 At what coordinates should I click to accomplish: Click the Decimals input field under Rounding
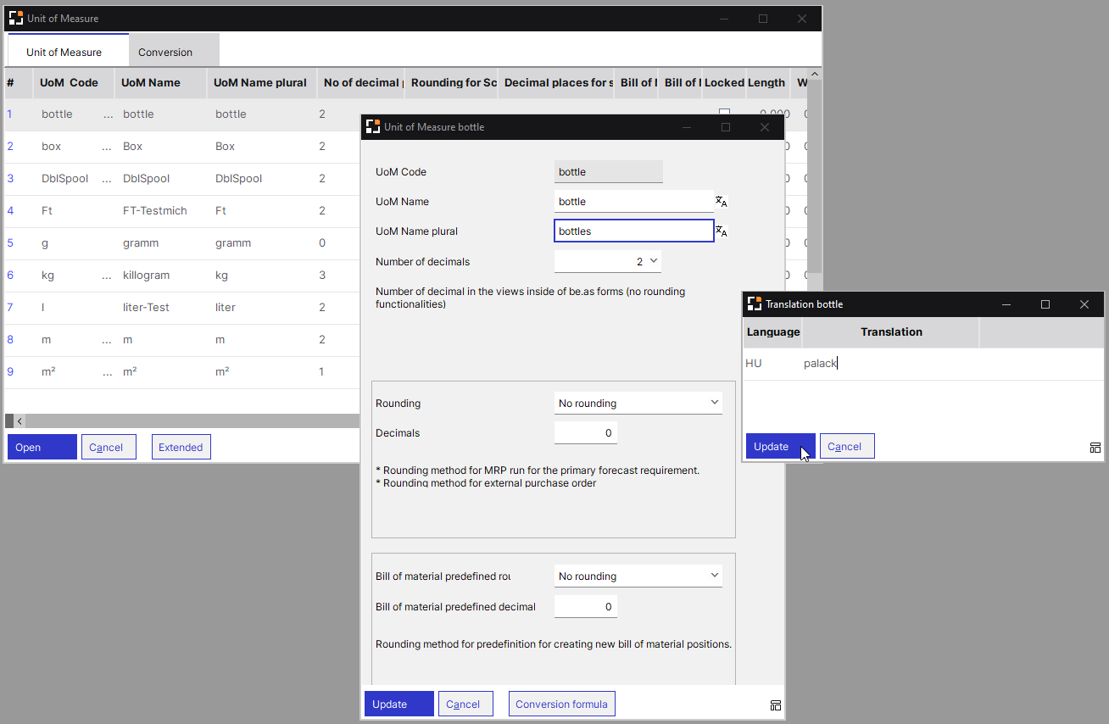point(586,433)
